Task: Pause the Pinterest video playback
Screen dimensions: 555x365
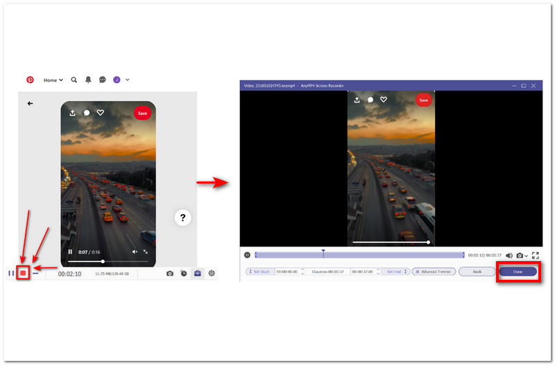Action: [x=70, y=252]
